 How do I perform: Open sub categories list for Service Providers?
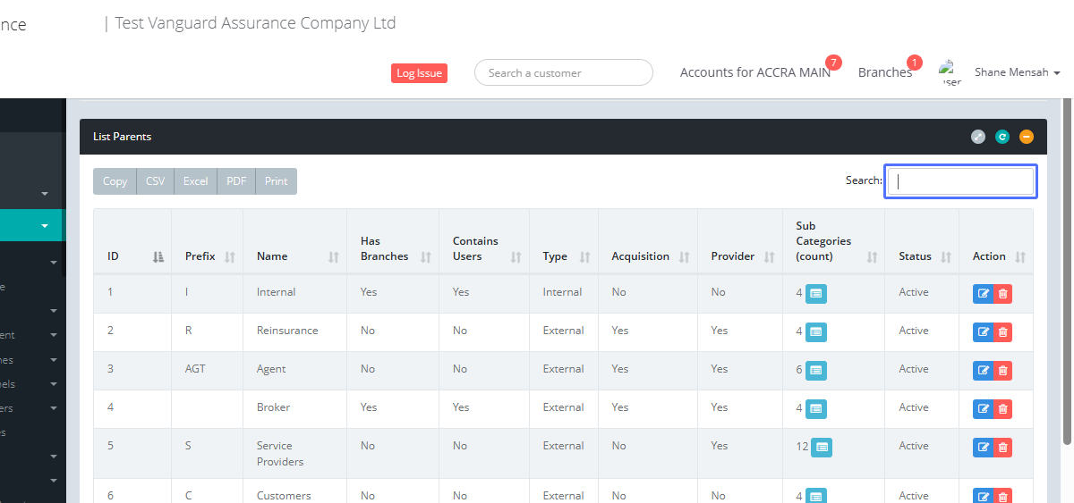822,447
